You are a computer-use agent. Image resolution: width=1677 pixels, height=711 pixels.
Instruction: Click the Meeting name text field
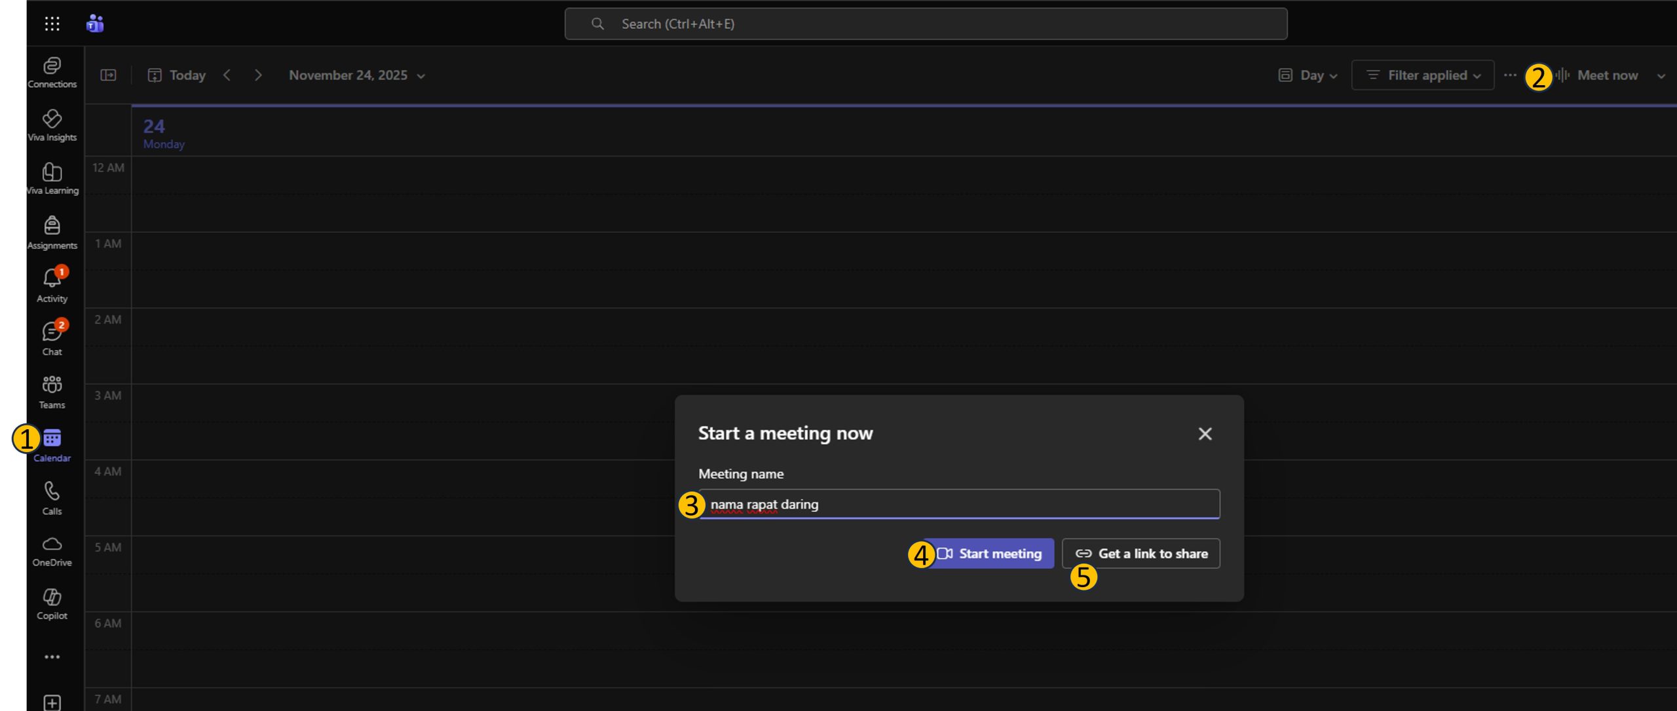click(x=959, y=505)
